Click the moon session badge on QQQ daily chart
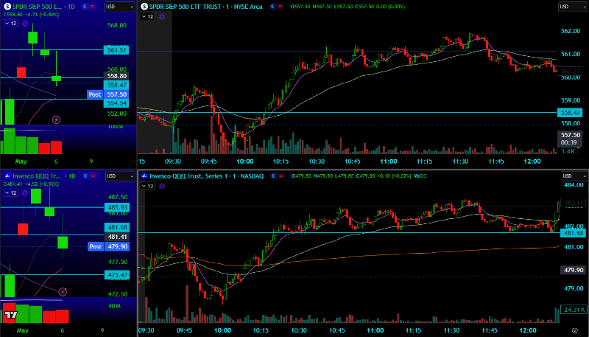Image resolution: width=589 pixels, height=337 pixels. click(85, 176)
